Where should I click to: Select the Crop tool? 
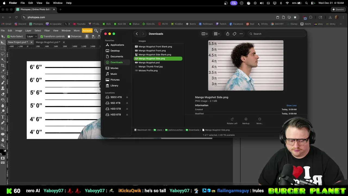point(3,66)
